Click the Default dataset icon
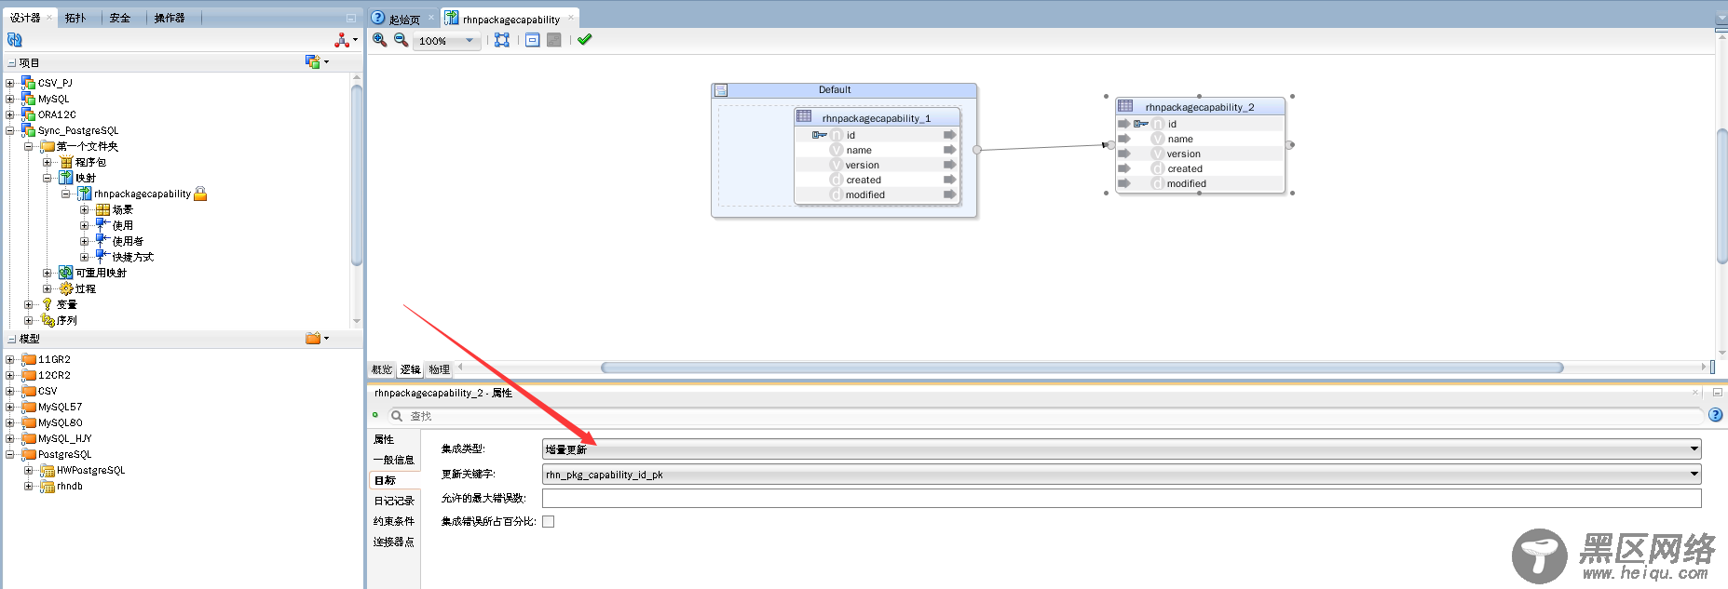 pos(721,90)
